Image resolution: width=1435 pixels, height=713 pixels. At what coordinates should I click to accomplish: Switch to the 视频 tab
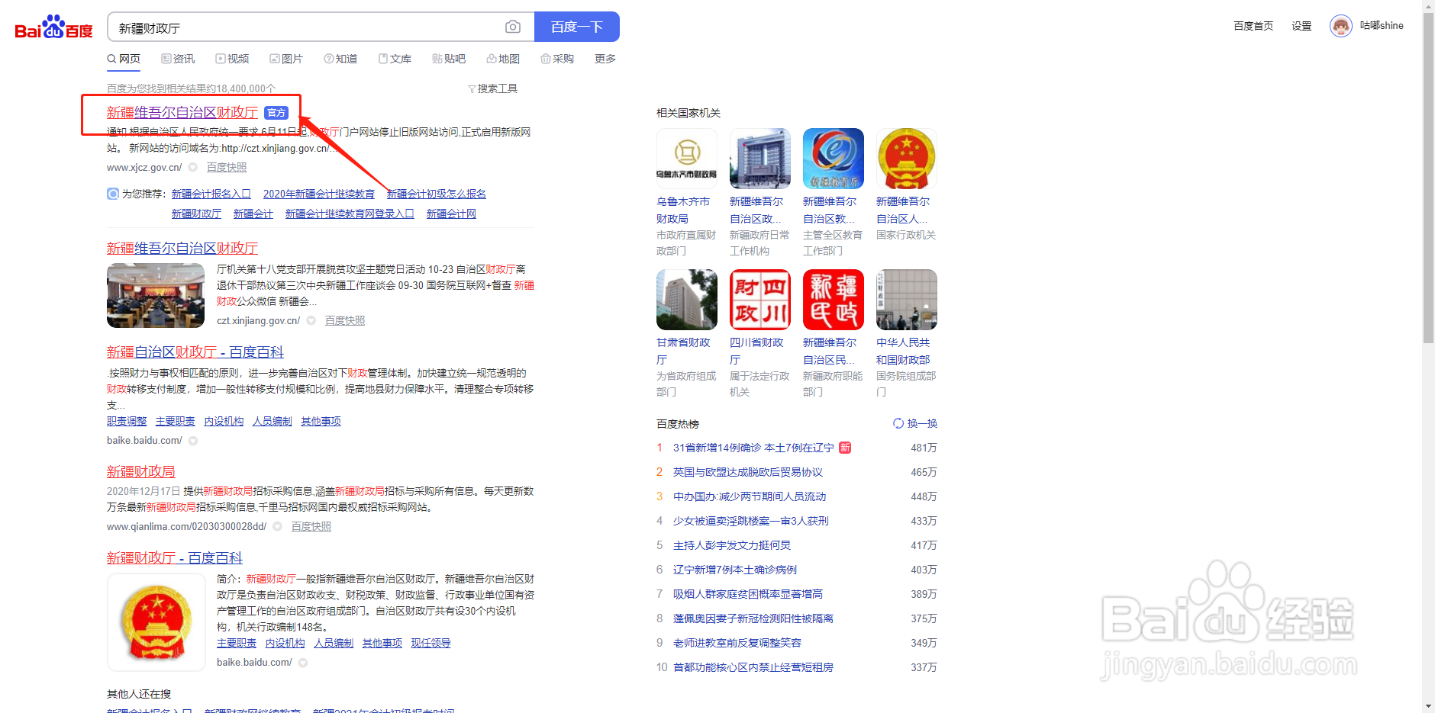click(x=232, y=59)
